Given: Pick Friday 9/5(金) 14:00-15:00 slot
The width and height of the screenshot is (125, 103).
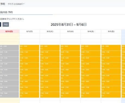Looking at the screenshot, I should (x=111, y=77).
